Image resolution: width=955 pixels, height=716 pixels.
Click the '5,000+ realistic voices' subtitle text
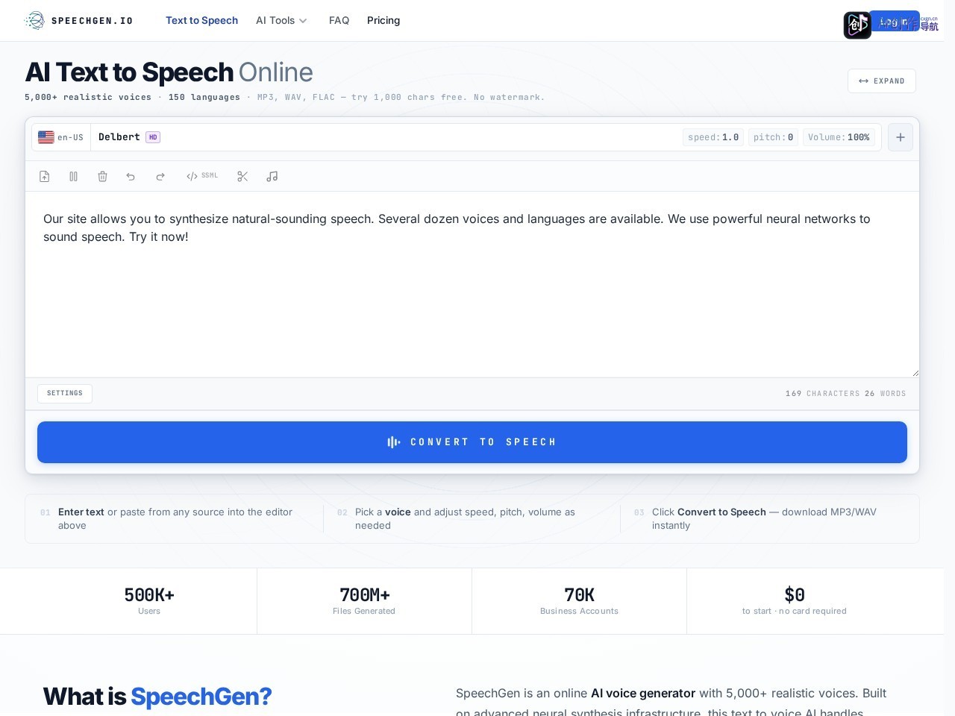(x=88, y=98)
